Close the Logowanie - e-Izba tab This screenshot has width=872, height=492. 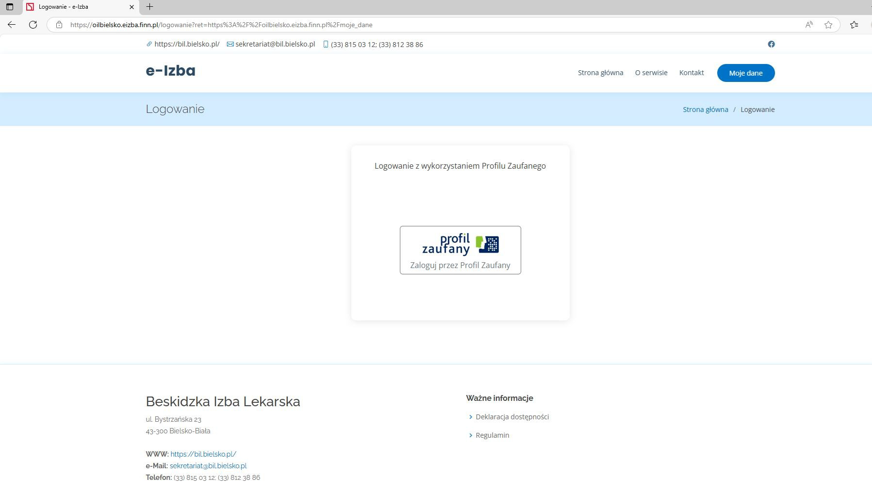[x=132, y=7]
